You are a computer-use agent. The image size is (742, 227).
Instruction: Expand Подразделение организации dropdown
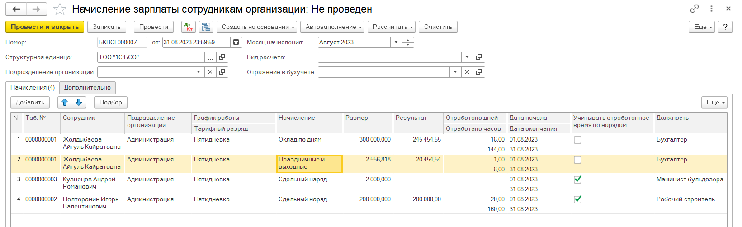[198, 72]
